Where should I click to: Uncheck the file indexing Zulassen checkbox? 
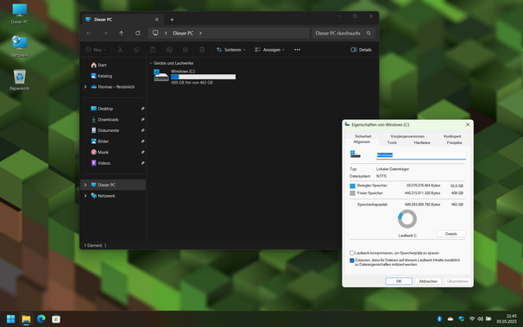(x=351, y=261)
